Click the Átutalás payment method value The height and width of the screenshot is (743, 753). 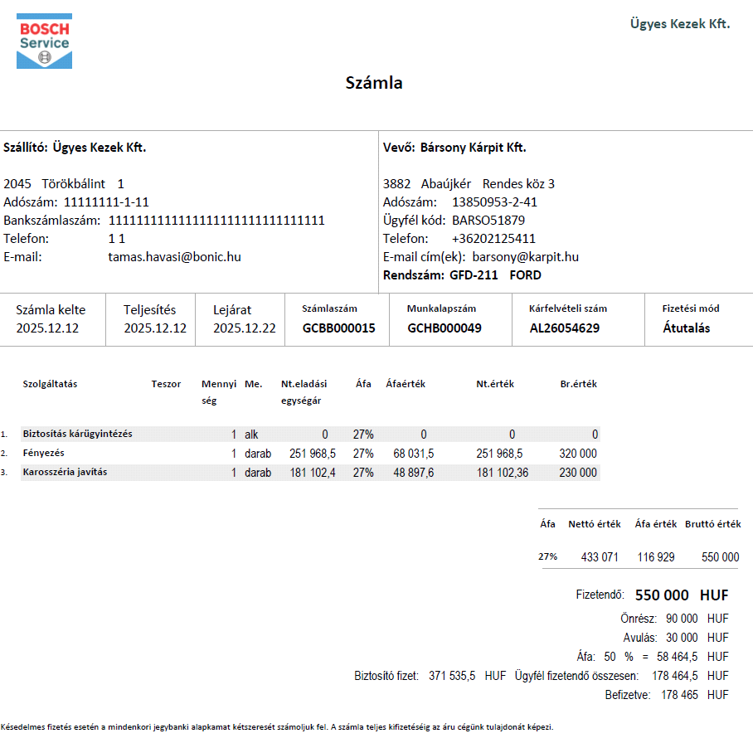687,328
